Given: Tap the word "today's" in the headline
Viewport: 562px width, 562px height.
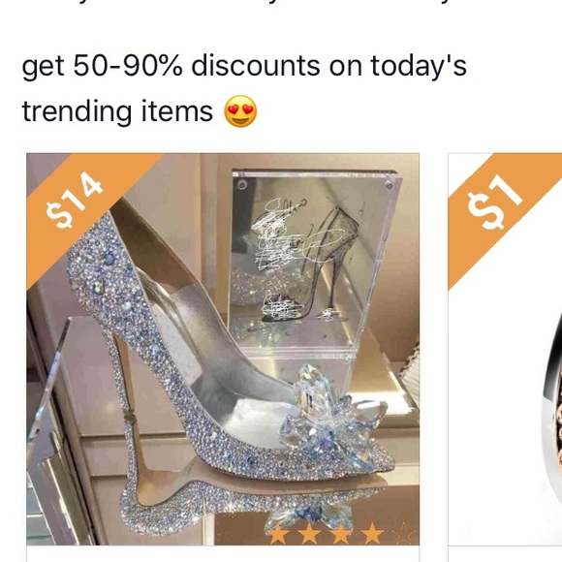Looking at the screenshot, I should coord(419,66).
